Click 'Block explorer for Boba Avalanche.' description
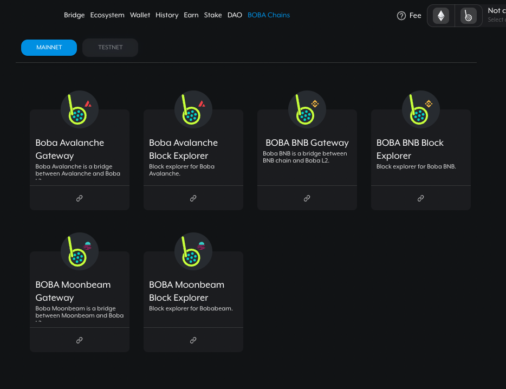The image size is (506, 389). [181, 170]
